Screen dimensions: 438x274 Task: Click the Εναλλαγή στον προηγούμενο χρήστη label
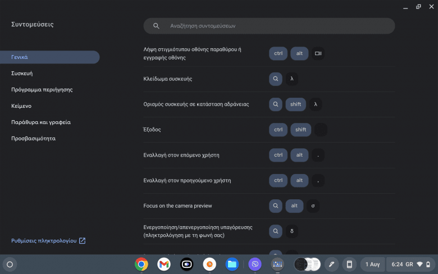click(187, 180)
